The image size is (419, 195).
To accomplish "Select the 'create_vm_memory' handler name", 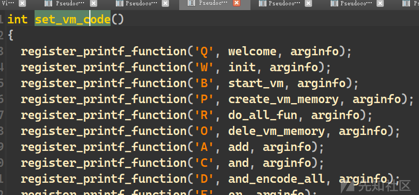I will click(x=283, y=99).
